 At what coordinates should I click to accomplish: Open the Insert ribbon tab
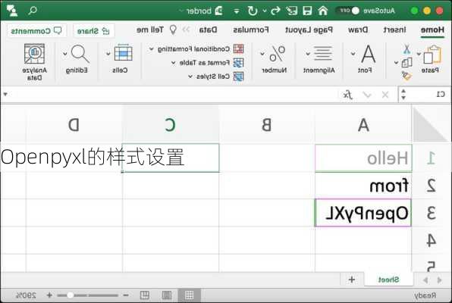[x=394, y=30]
